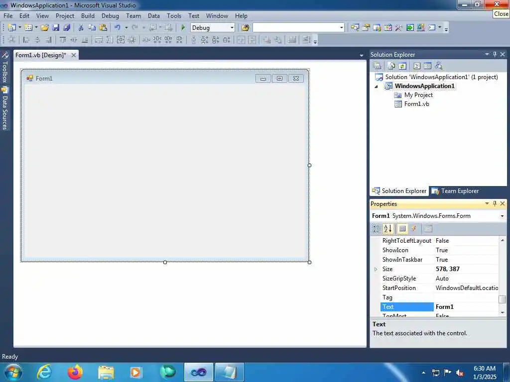Click View Designer icon in Solution Explorer
This screenshot has height=382, width=510.
click(428, 66)
